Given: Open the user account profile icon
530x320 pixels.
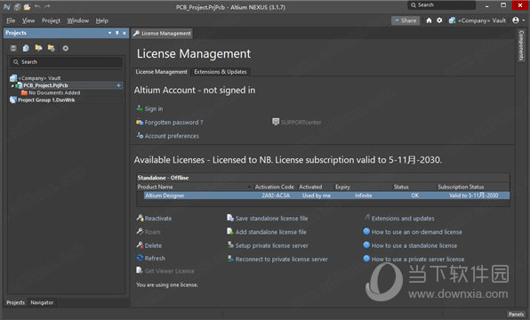Looking at the screenshot, I should [516, 20].
